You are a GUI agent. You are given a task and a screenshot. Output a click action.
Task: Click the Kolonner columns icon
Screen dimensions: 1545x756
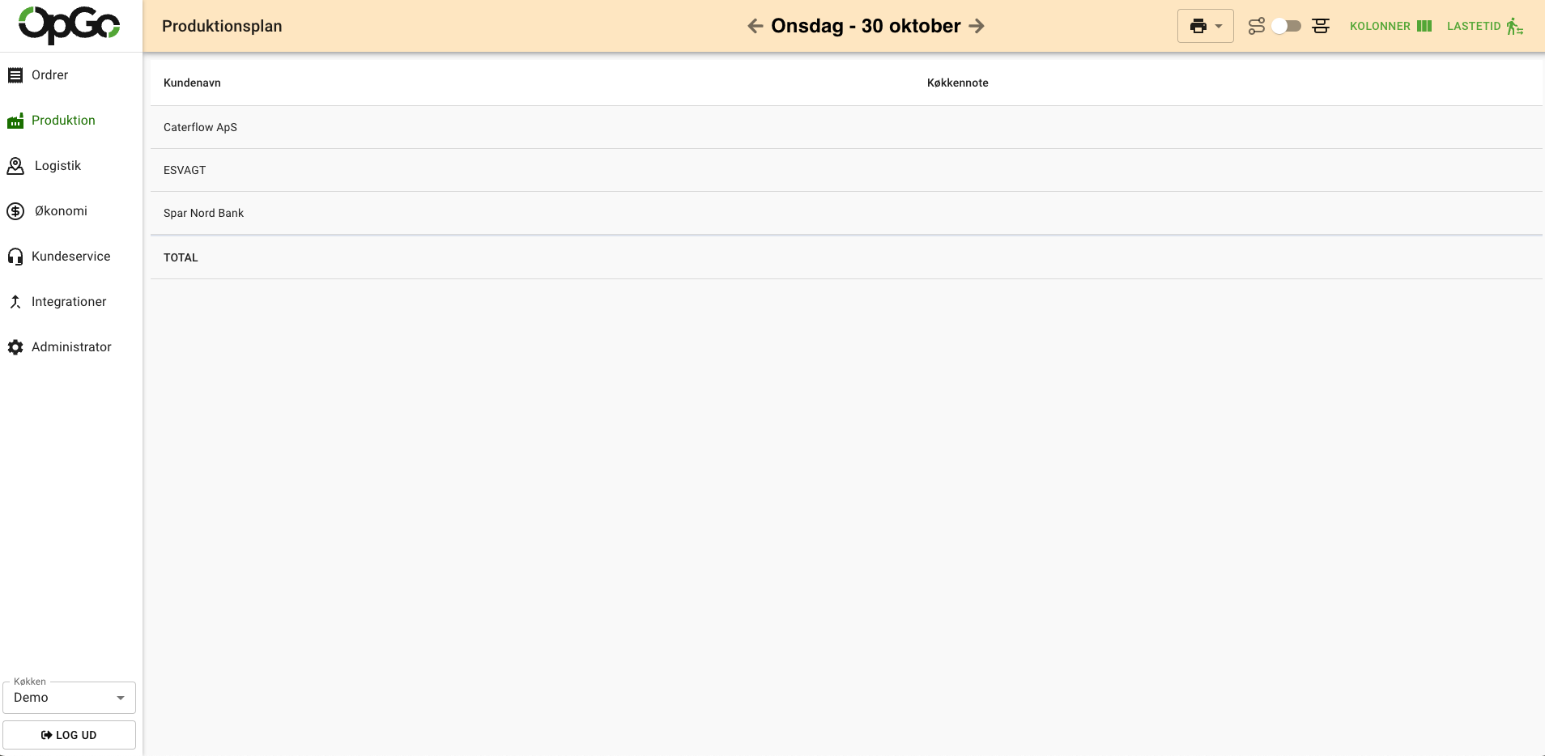[x=1424, y=26]
